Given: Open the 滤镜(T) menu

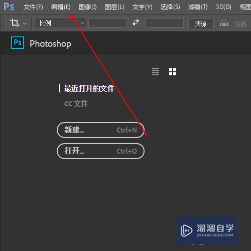Looking at the screenshot, I should 198,7.
